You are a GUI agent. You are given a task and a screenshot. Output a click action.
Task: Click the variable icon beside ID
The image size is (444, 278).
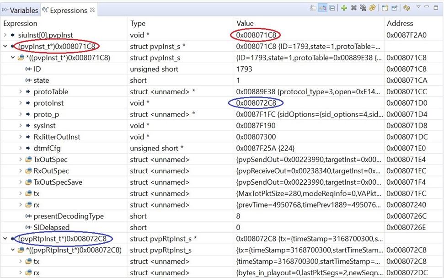coord(28,69)
